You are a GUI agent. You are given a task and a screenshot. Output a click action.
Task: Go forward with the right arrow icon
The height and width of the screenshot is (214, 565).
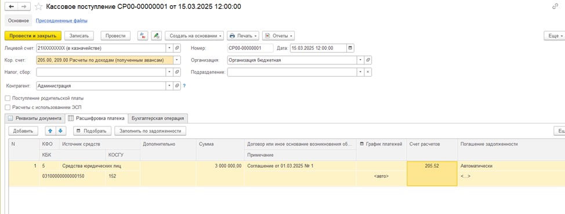click(x=24, y=6)
